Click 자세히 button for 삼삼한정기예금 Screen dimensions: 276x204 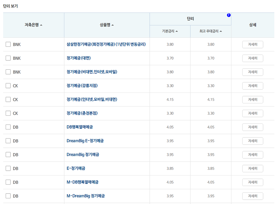tap(253, 44)
